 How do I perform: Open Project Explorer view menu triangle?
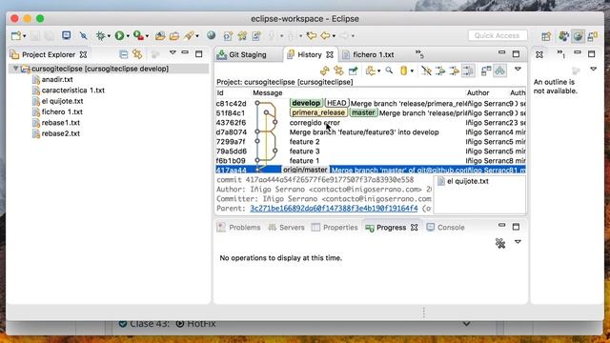point(173,53)
